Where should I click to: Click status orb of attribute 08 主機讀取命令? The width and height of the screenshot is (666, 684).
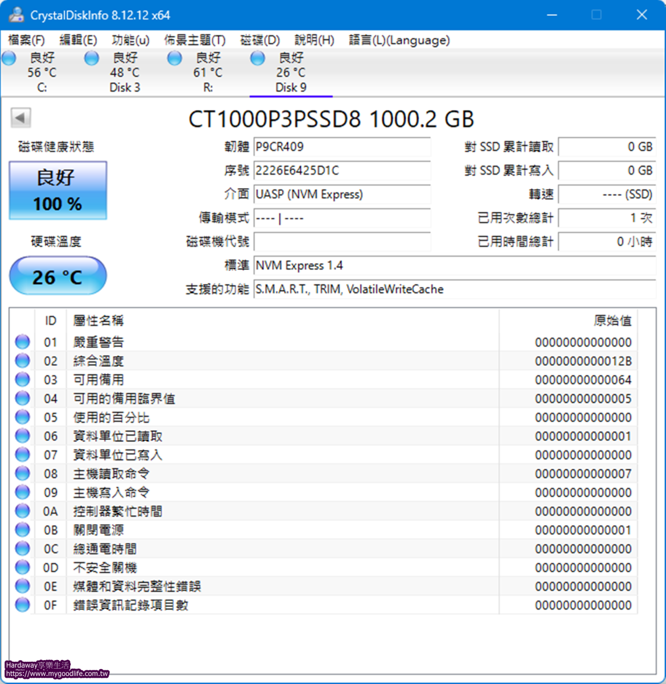click(x=23, y=474)
